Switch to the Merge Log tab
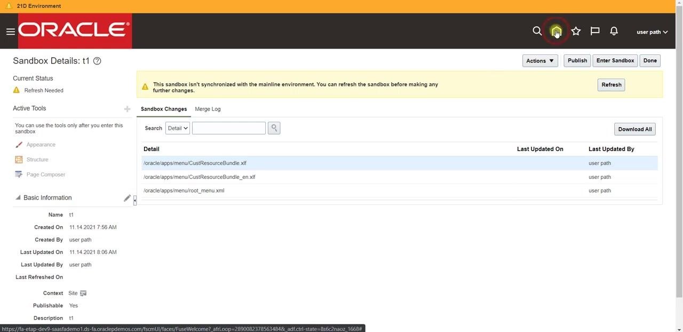This screenshot has height=332, width=683. (x=208, y=109)
